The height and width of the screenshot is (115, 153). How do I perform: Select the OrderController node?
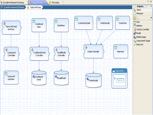point(93,51)
